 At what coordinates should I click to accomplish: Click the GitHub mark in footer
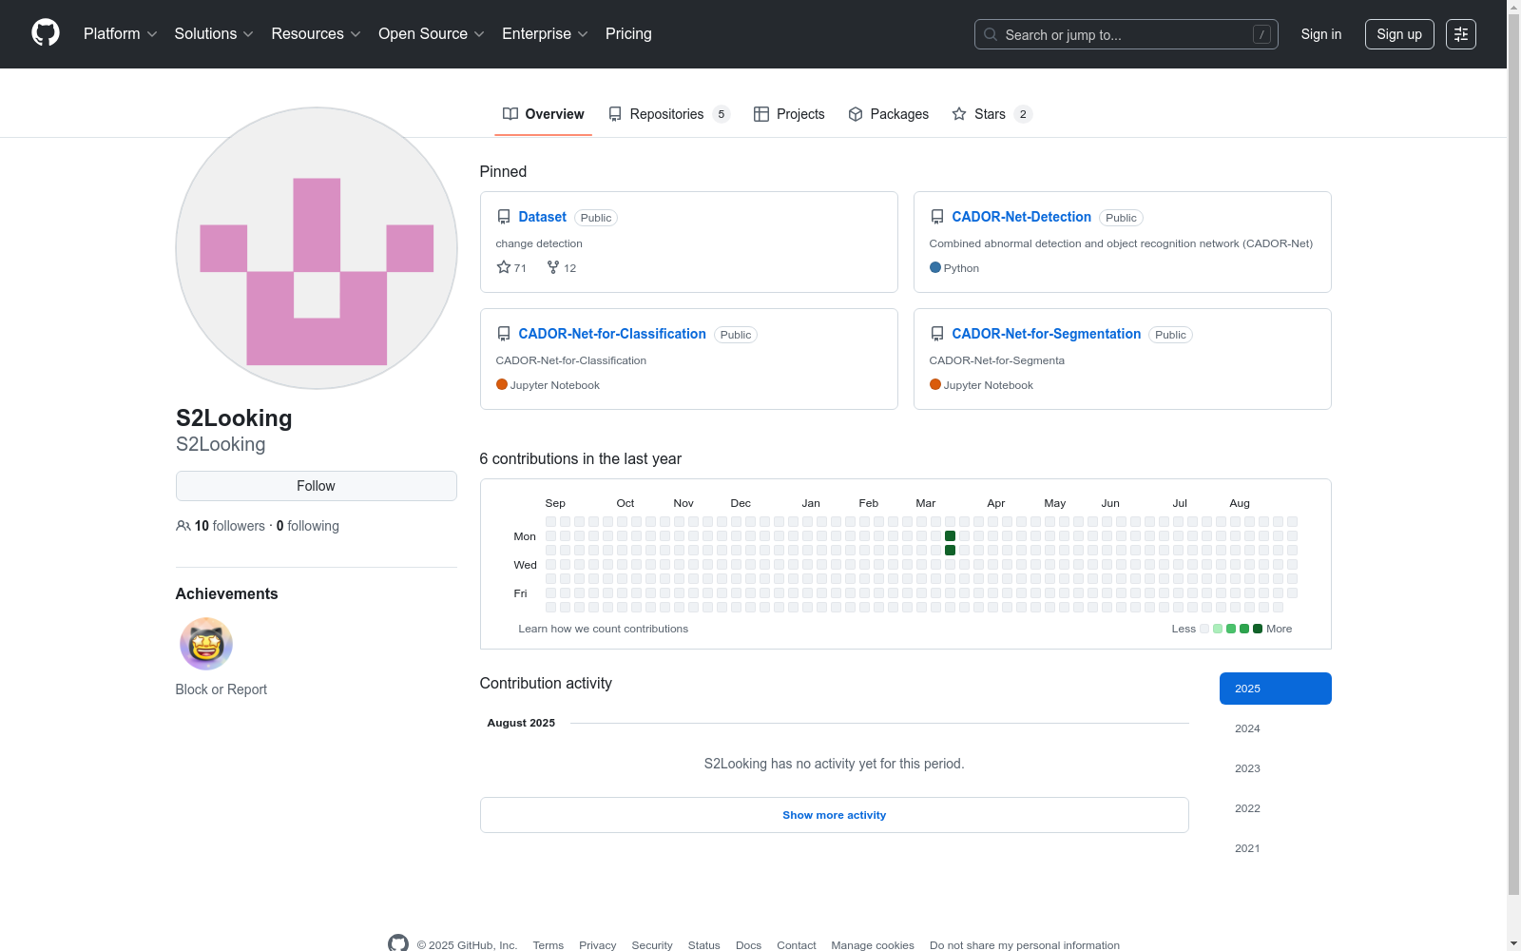click(x=398, y=944)
